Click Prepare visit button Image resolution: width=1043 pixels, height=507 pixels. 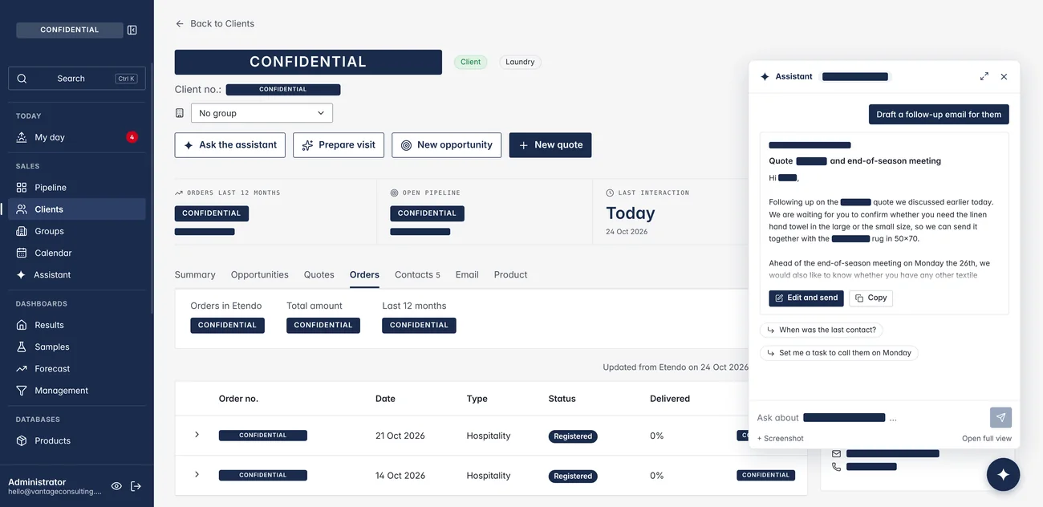point(339,145)
